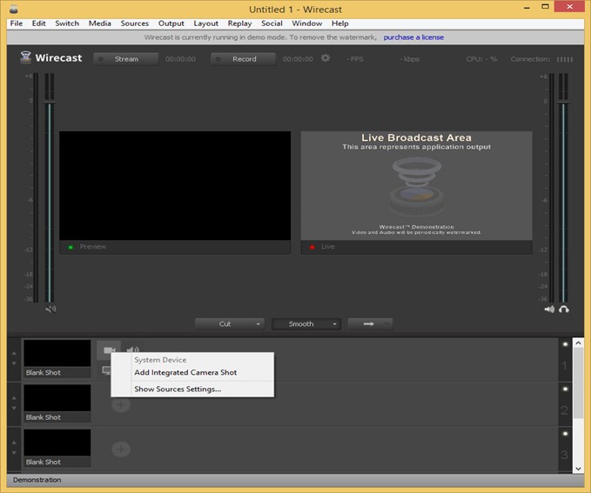Click the layer list scrollbar thumb
Image resolution: width=591 pixels, height=493 pixels.
579,383
